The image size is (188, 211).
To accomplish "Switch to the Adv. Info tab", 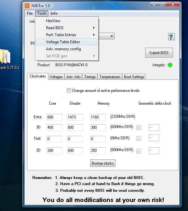I will (73, 77).
